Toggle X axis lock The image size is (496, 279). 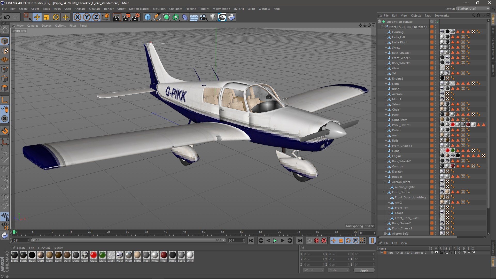[77, 17]
